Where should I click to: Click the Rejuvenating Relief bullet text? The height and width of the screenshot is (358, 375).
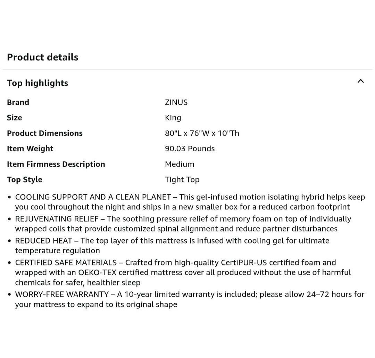point(183,224)
